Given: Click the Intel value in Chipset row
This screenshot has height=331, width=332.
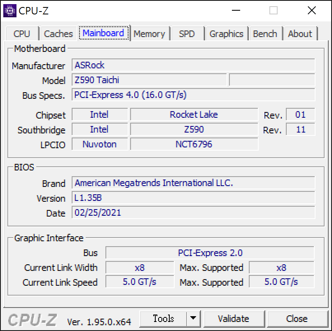Looking at the screenshot, I should 100,114.
